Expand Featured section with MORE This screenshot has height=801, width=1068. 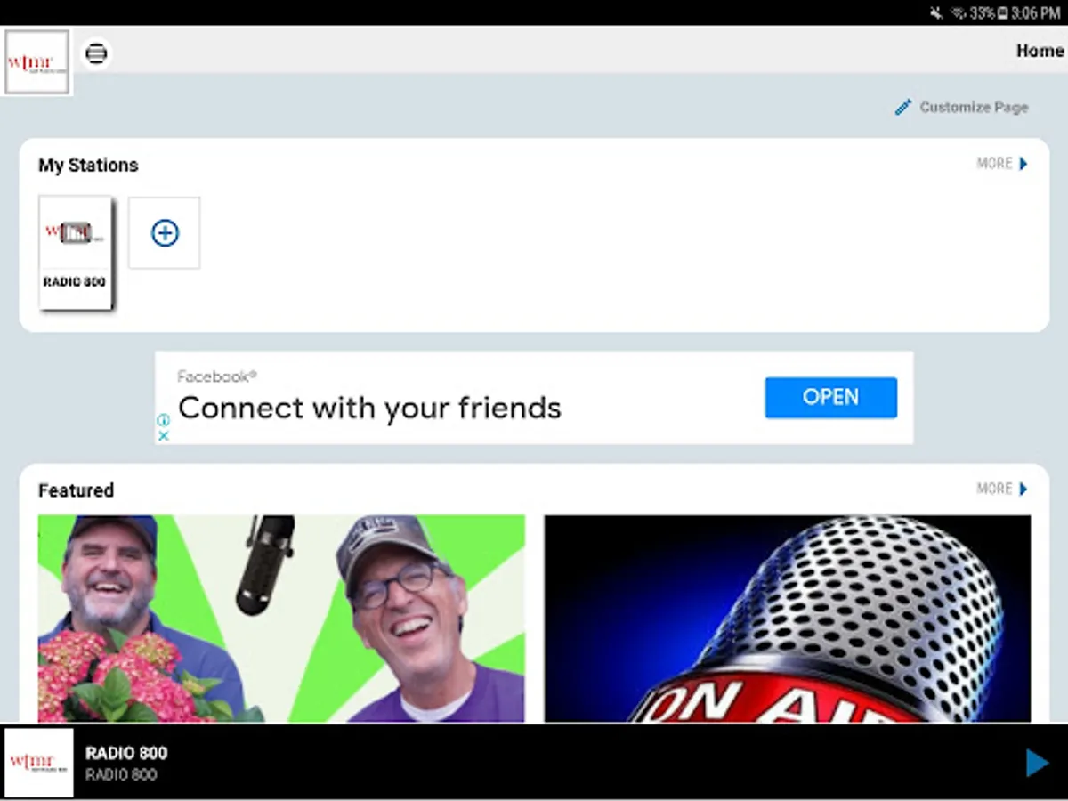pos(1002,489)
